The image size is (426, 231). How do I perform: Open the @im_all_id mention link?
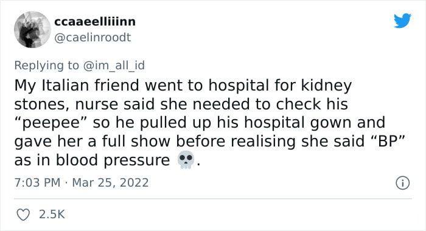click(x=114, y=66)
